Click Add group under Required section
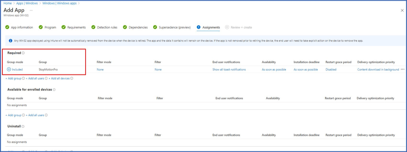The width and height of the screenshot is (407, 152). point(13,78)
